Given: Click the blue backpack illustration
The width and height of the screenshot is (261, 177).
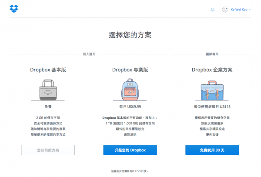Looking at the screenshot, I should (x=130, y=89).
